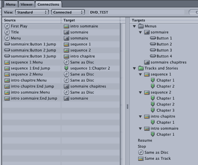Click the sequence 1:Chapter 2 marker icon
198x165 pixels.
coord(66,68)
